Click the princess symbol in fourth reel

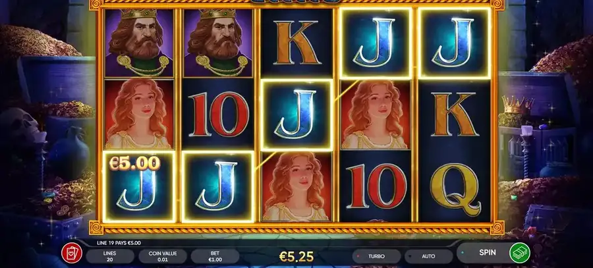[x=376, y=114]
